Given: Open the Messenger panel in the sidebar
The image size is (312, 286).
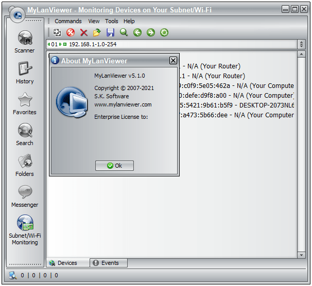Looking at the screenshot, I should tap(25, 196).
